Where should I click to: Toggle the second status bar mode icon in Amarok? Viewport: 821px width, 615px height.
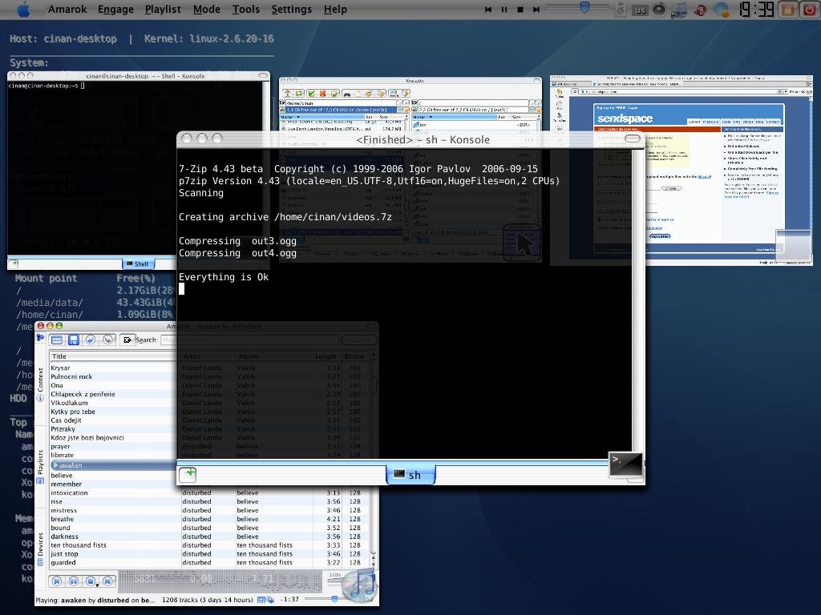point(270,600)
